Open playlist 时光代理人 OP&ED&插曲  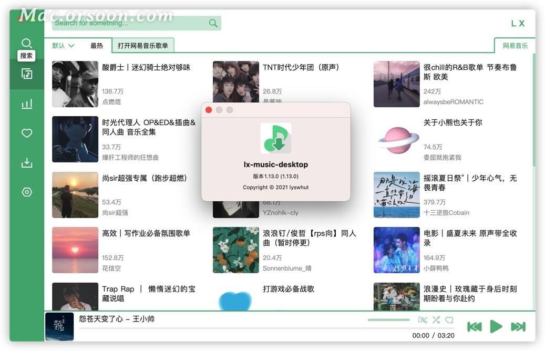(x=149, y=127)
